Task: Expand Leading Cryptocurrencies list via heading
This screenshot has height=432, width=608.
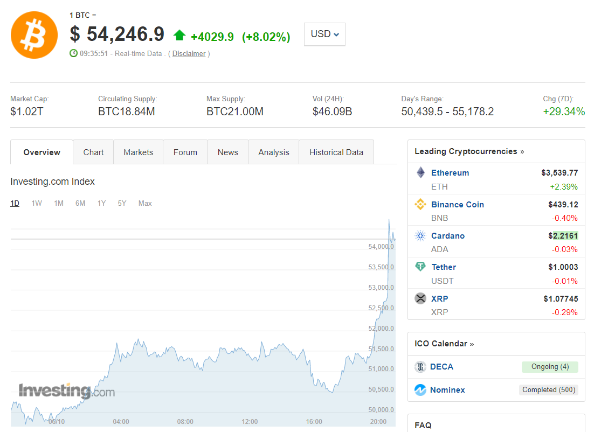Action: 469,151
